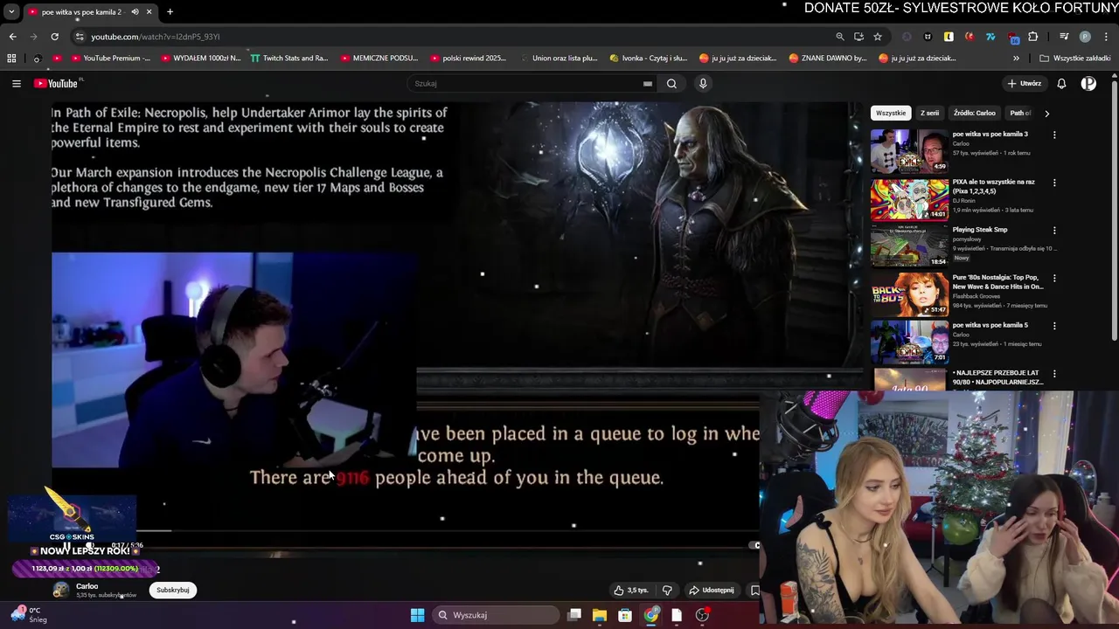This screenshot has height=629, width=1119.
Task: Open the YouTube guide hamburger menu
Action: tap(16, 84)
